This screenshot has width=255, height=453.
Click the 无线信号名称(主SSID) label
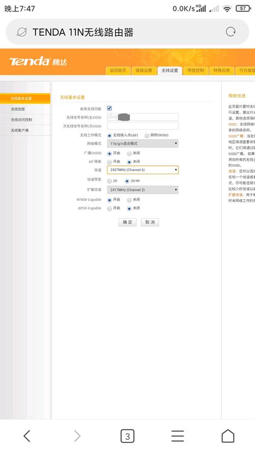click(x=84, y=118)
